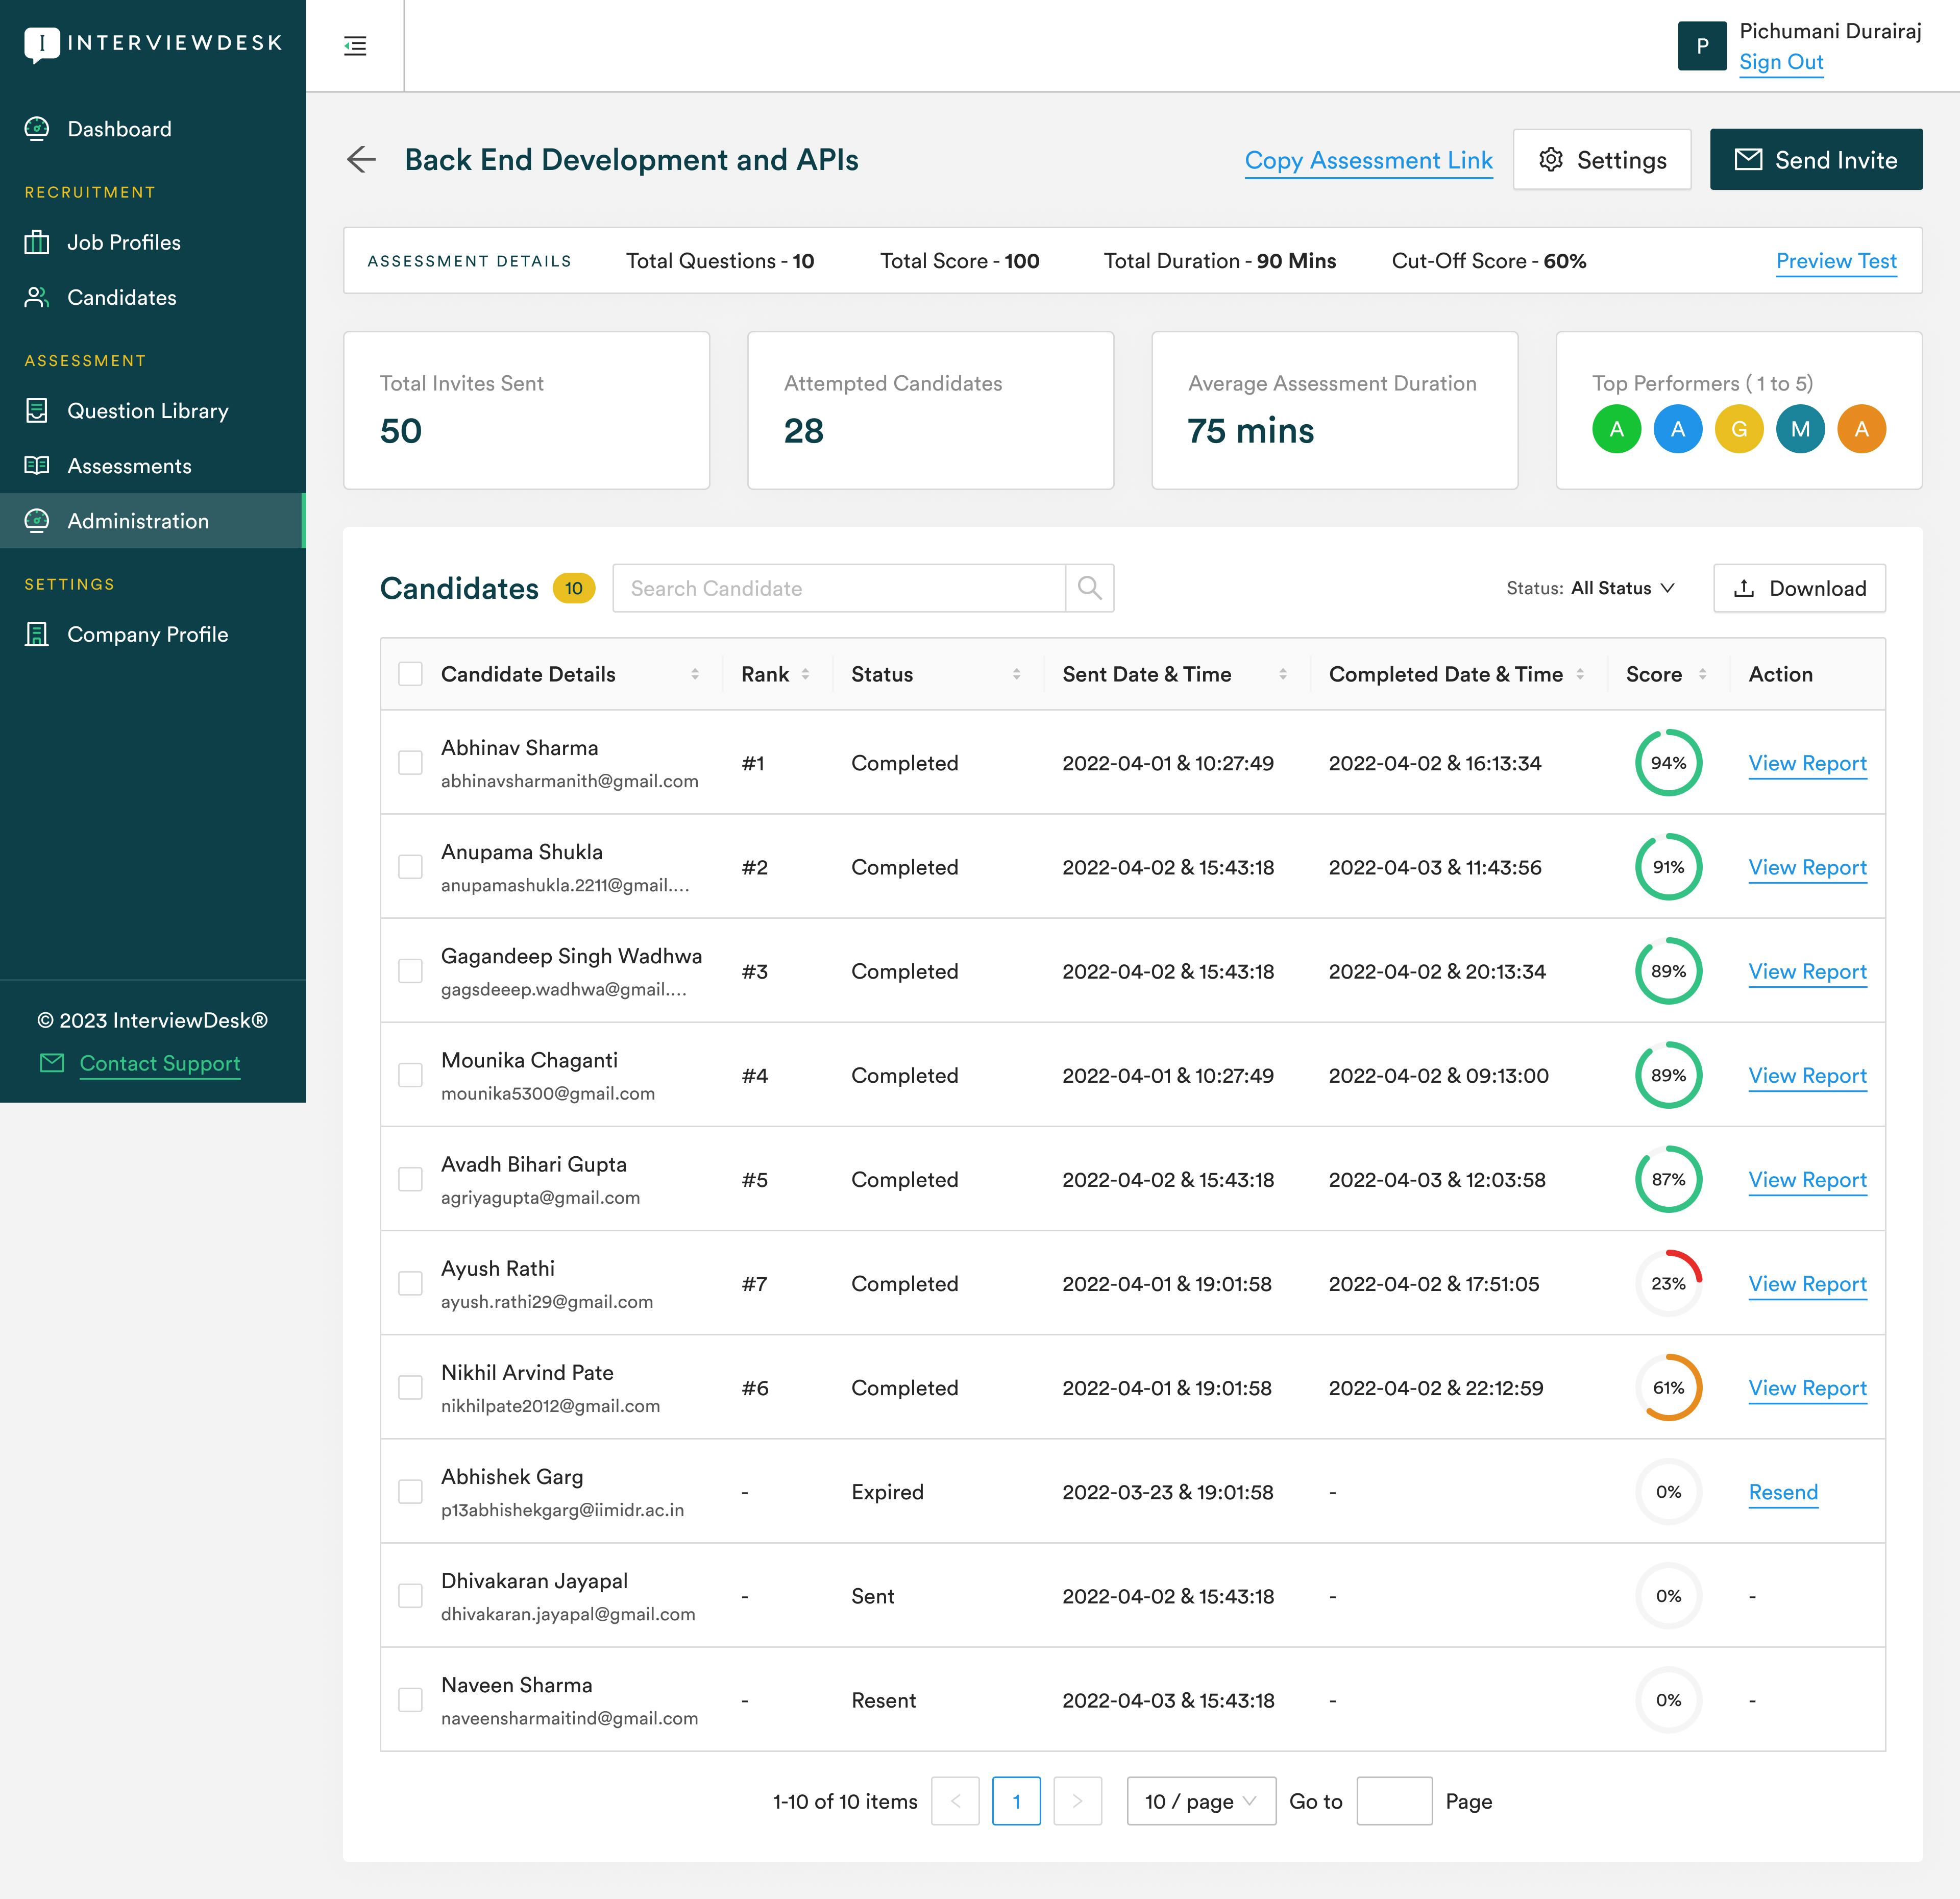1960x1899 pixels.
Task: Collapse the sidebar using the top toggle icon
Action: 355,45
